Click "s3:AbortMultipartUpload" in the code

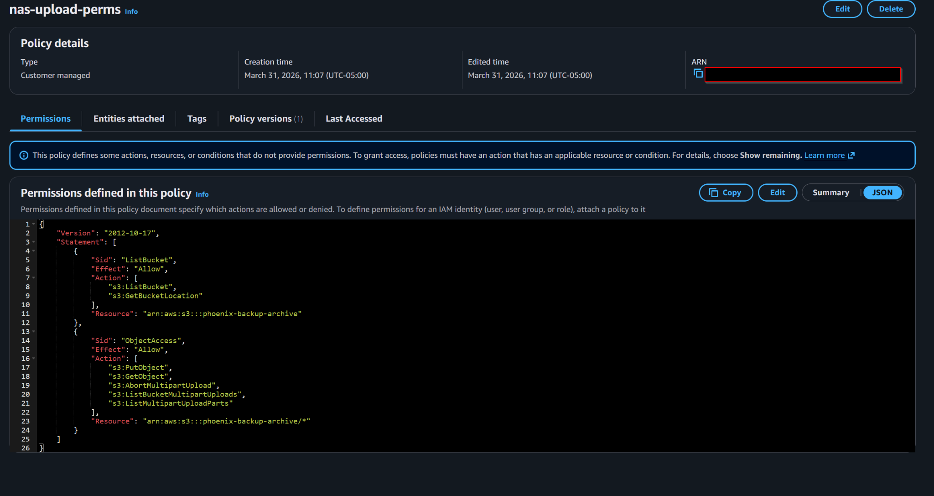(162, 385)
